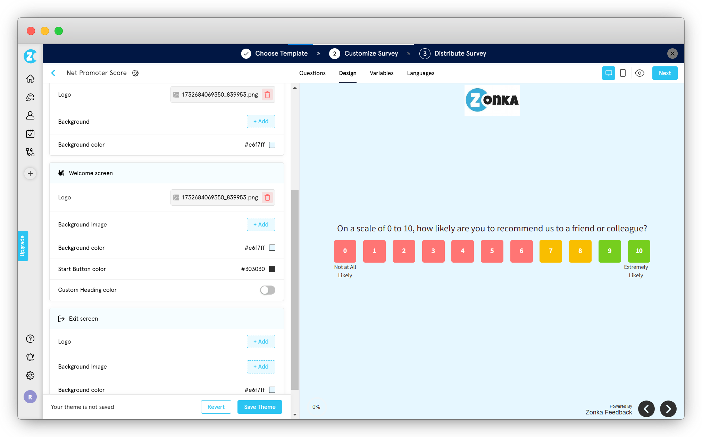This screenshot has width=702, height=437.
Task: Open the Tasks calendar-check icon
Action: pos(30,134)
